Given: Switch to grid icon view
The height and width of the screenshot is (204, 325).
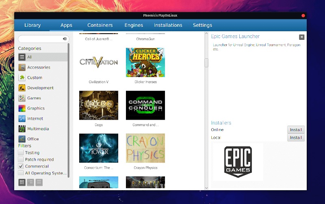Looking at the screenshot, I should (x=22, y=182).
